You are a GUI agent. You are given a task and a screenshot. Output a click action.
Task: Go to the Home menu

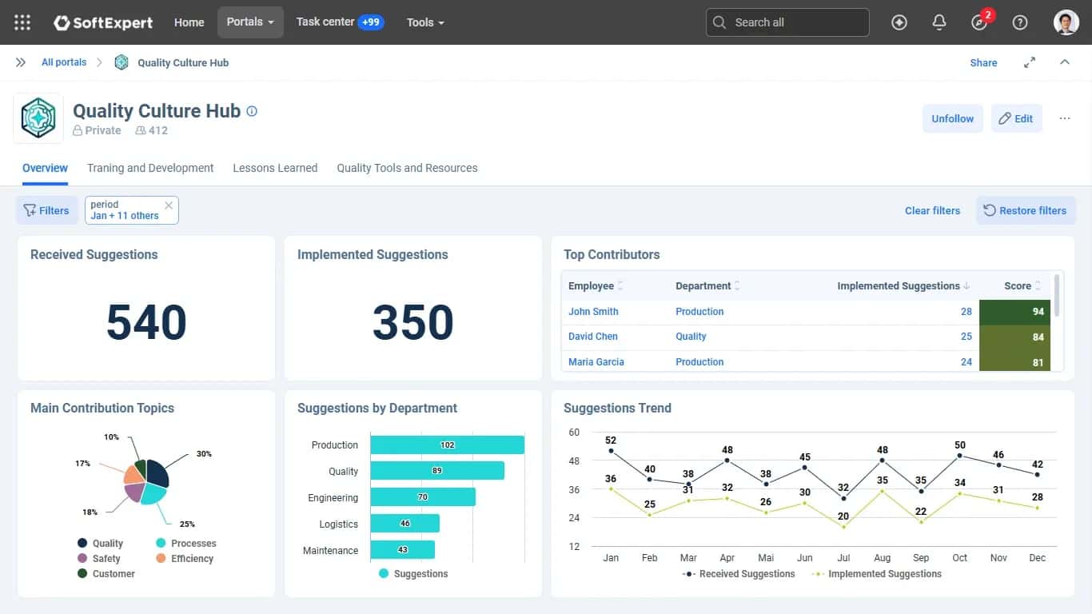tap(189, 22)
